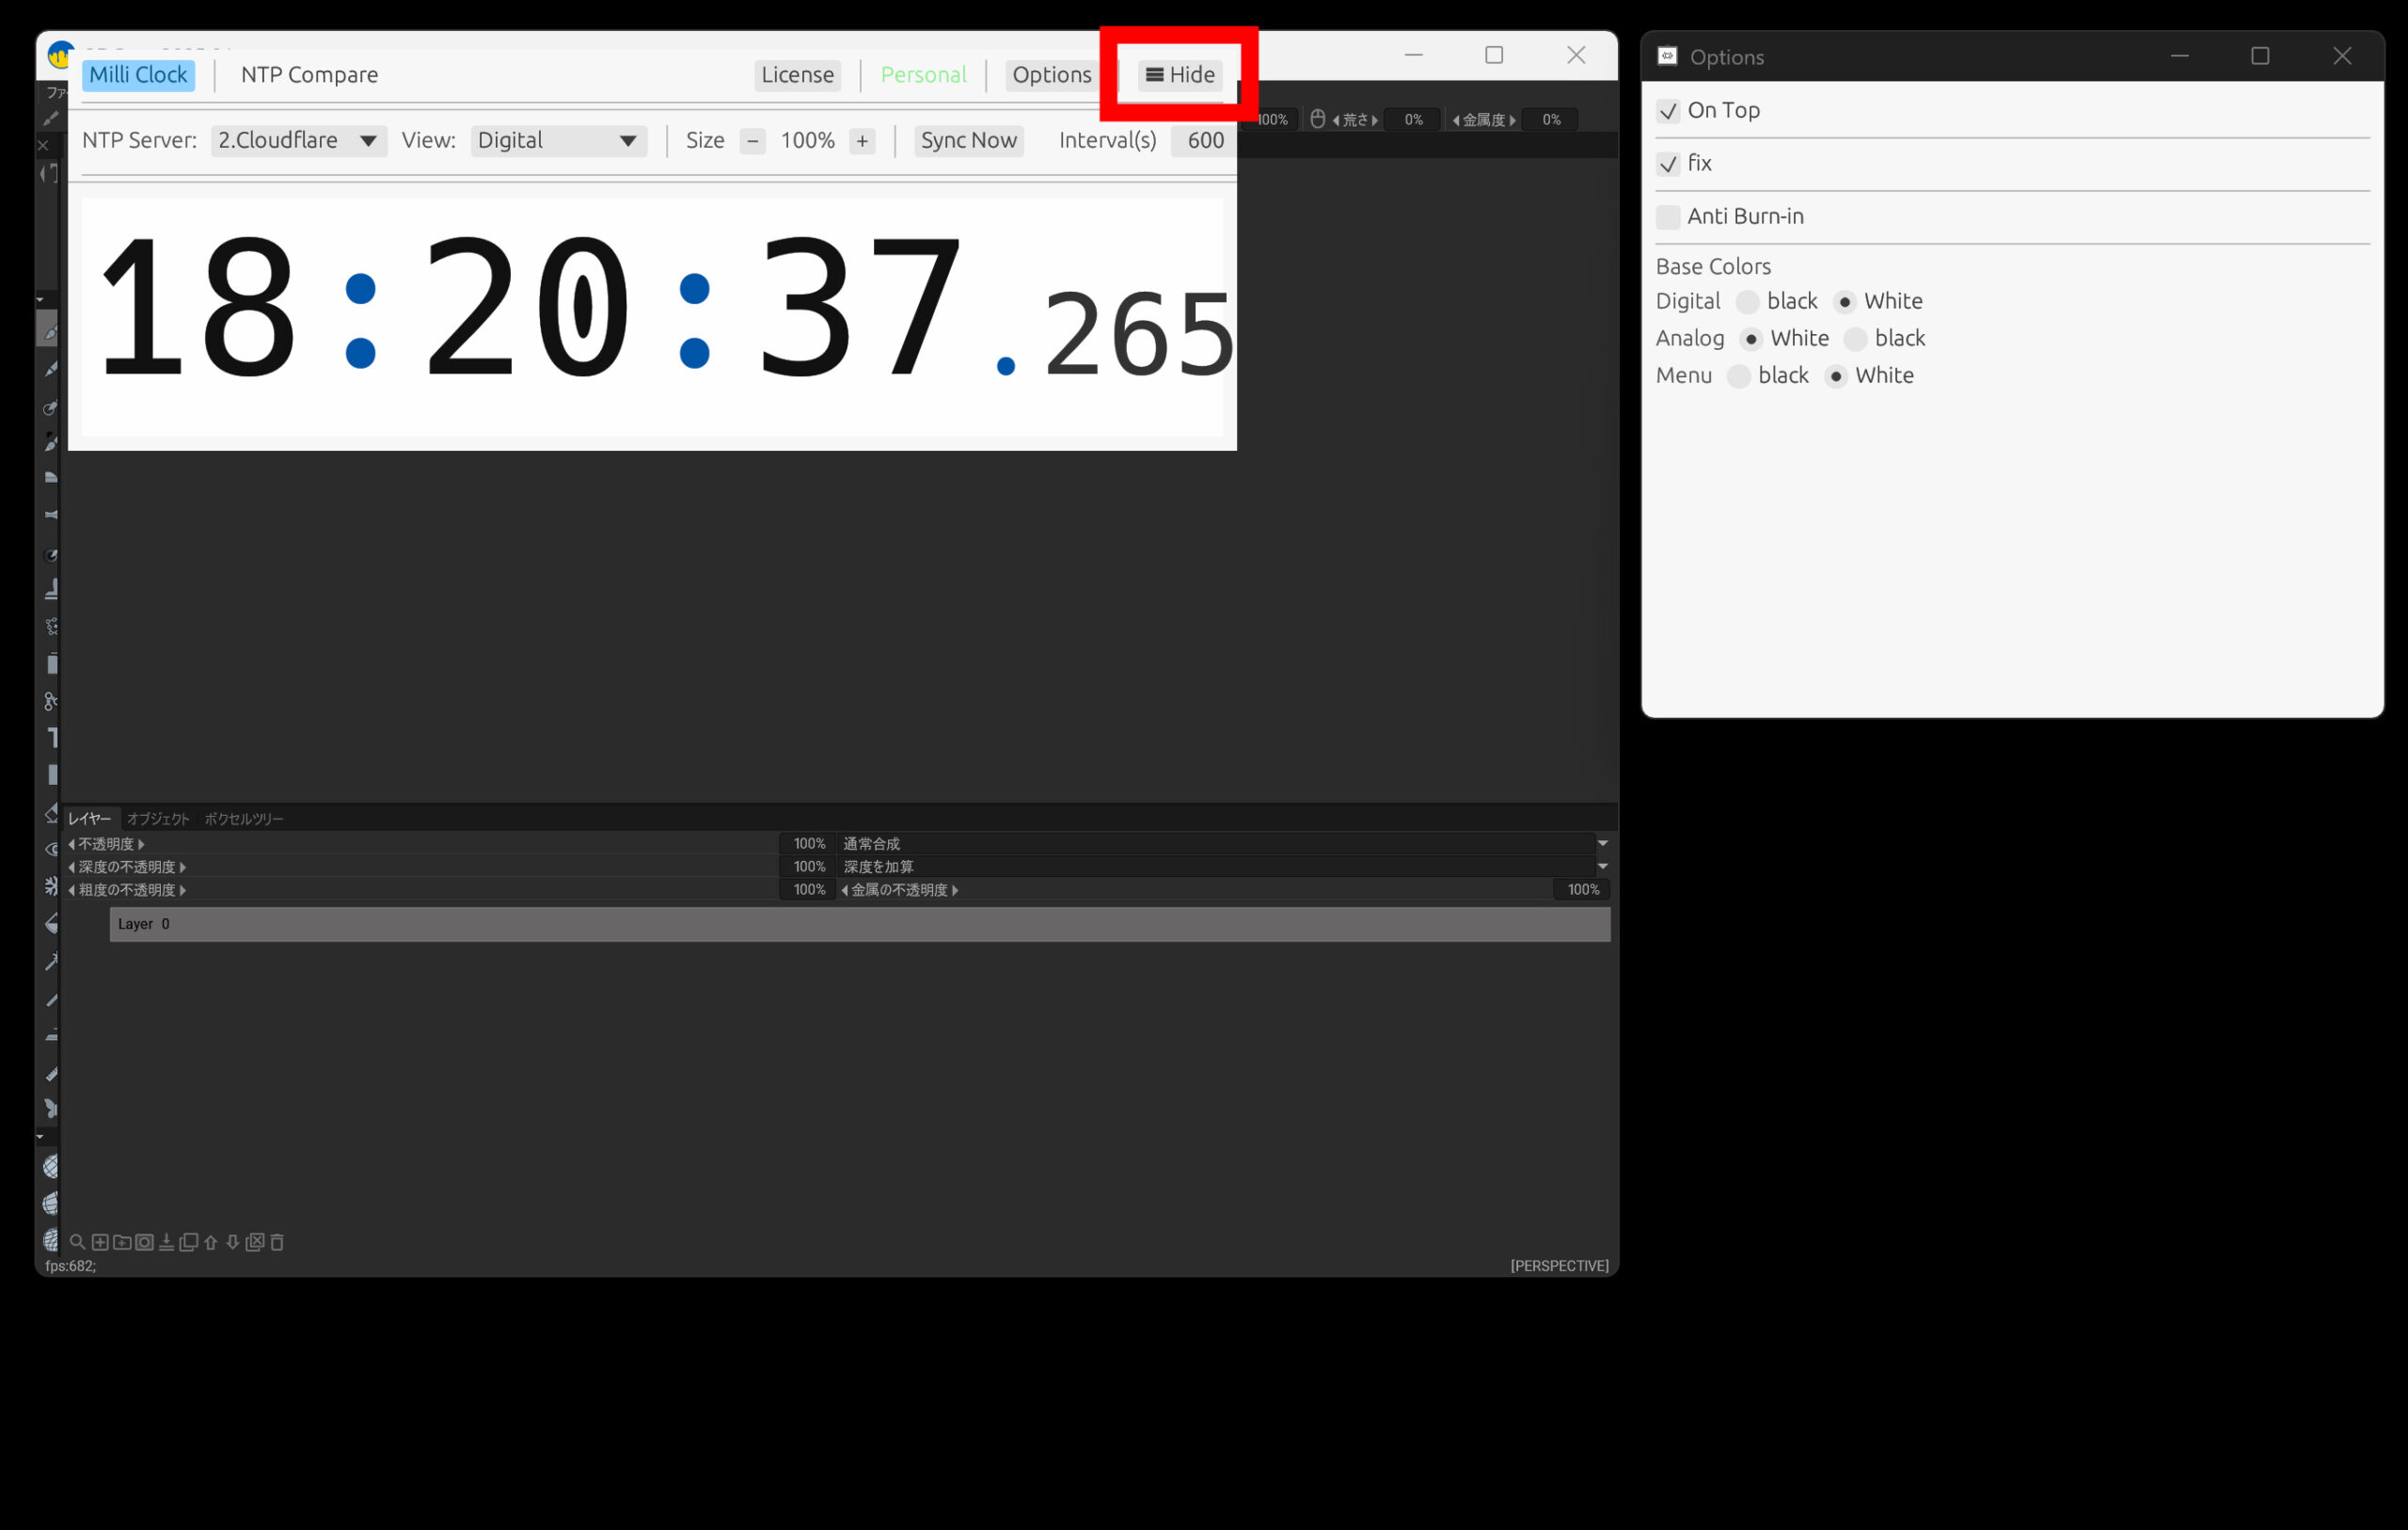Switch to the NTP Compare tab

309,75
